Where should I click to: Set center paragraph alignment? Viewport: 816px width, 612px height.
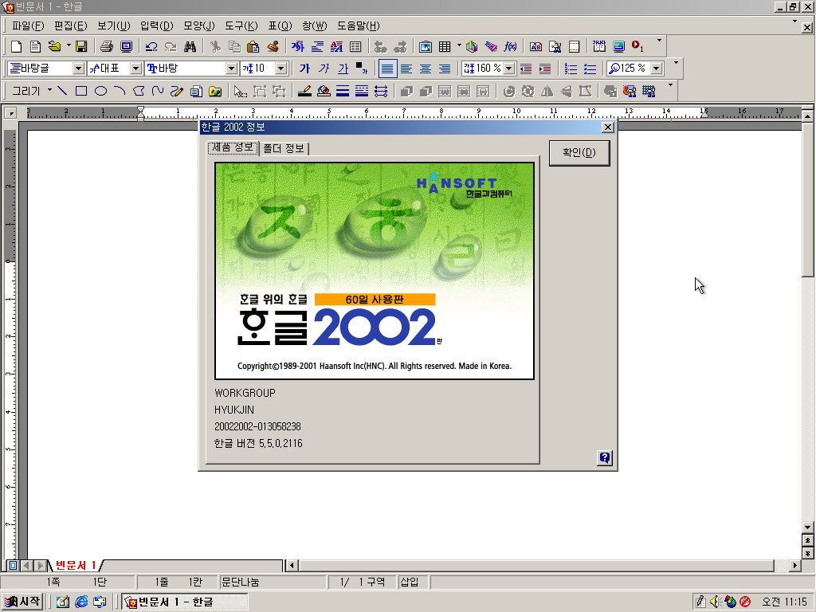point(426,69)
